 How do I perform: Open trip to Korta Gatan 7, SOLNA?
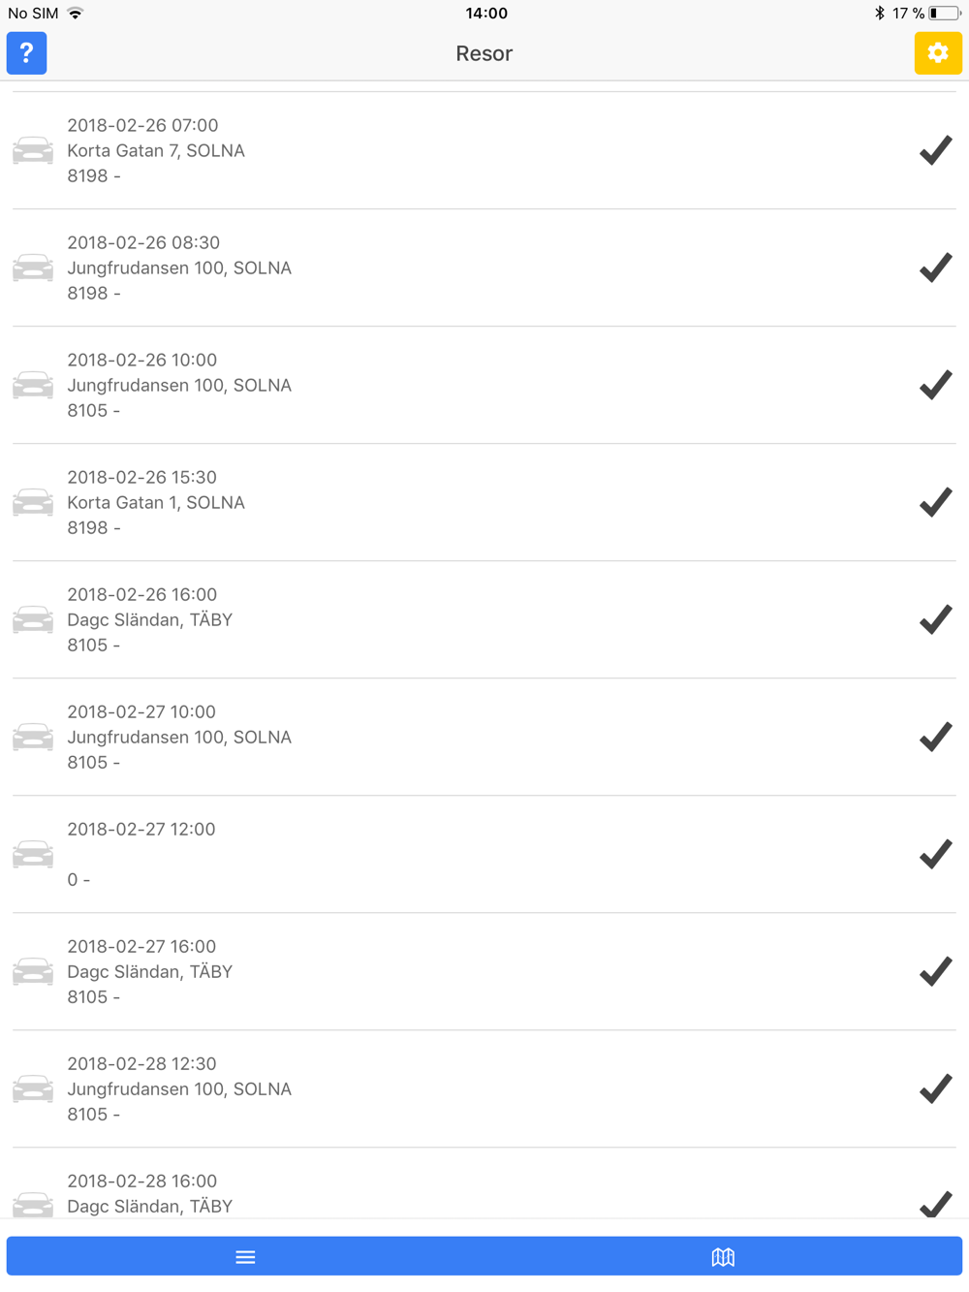coord(388,150)
